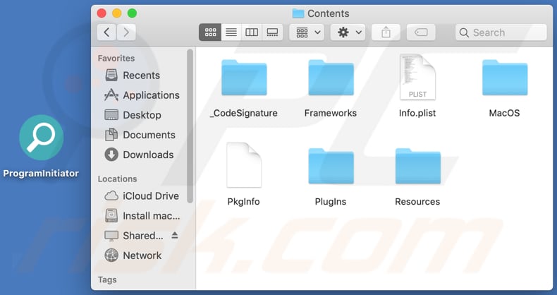Click the PlugIns name label

click(x=331, y=202)
